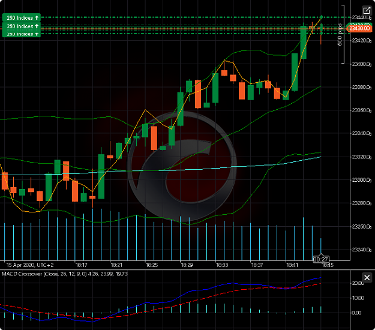Click the 23240.0 price axis label
375x330 pixels.
[x=361, y=250]
